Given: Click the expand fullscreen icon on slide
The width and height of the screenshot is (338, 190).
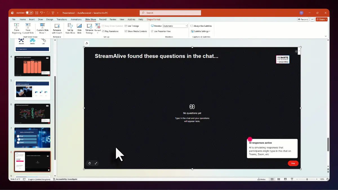Looking at the screenshot, I should [x=96, y=163].
